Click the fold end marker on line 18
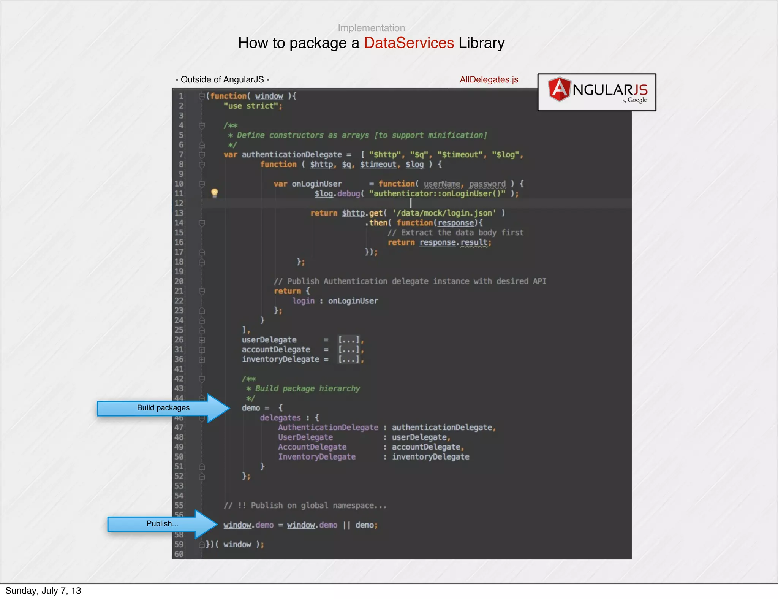 [x=202, y=262]
